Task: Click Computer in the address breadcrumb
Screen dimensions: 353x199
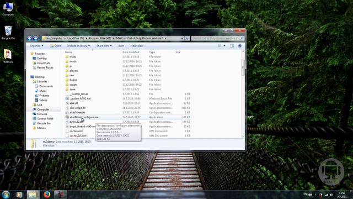Action: (x=56, y=38)
